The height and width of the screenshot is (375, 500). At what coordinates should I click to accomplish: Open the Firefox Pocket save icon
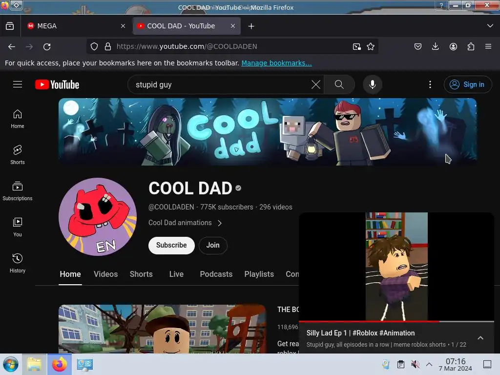pyautogui.click(x=418, y=46)
